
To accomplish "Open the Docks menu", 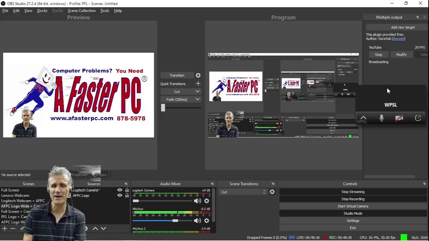I will pos(42,11).
